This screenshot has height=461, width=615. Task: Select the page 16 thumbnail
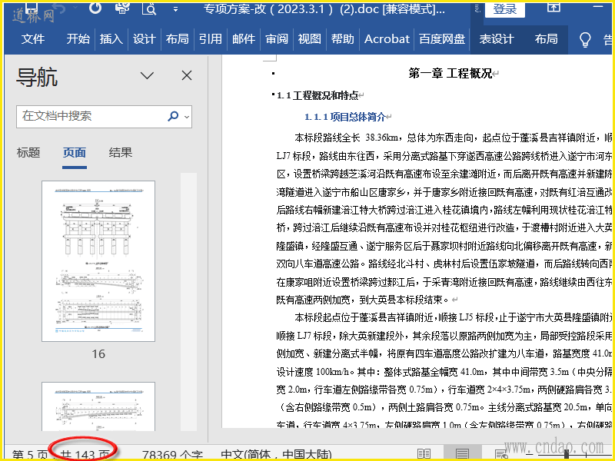pyautogui.click(x=98, y=261)
